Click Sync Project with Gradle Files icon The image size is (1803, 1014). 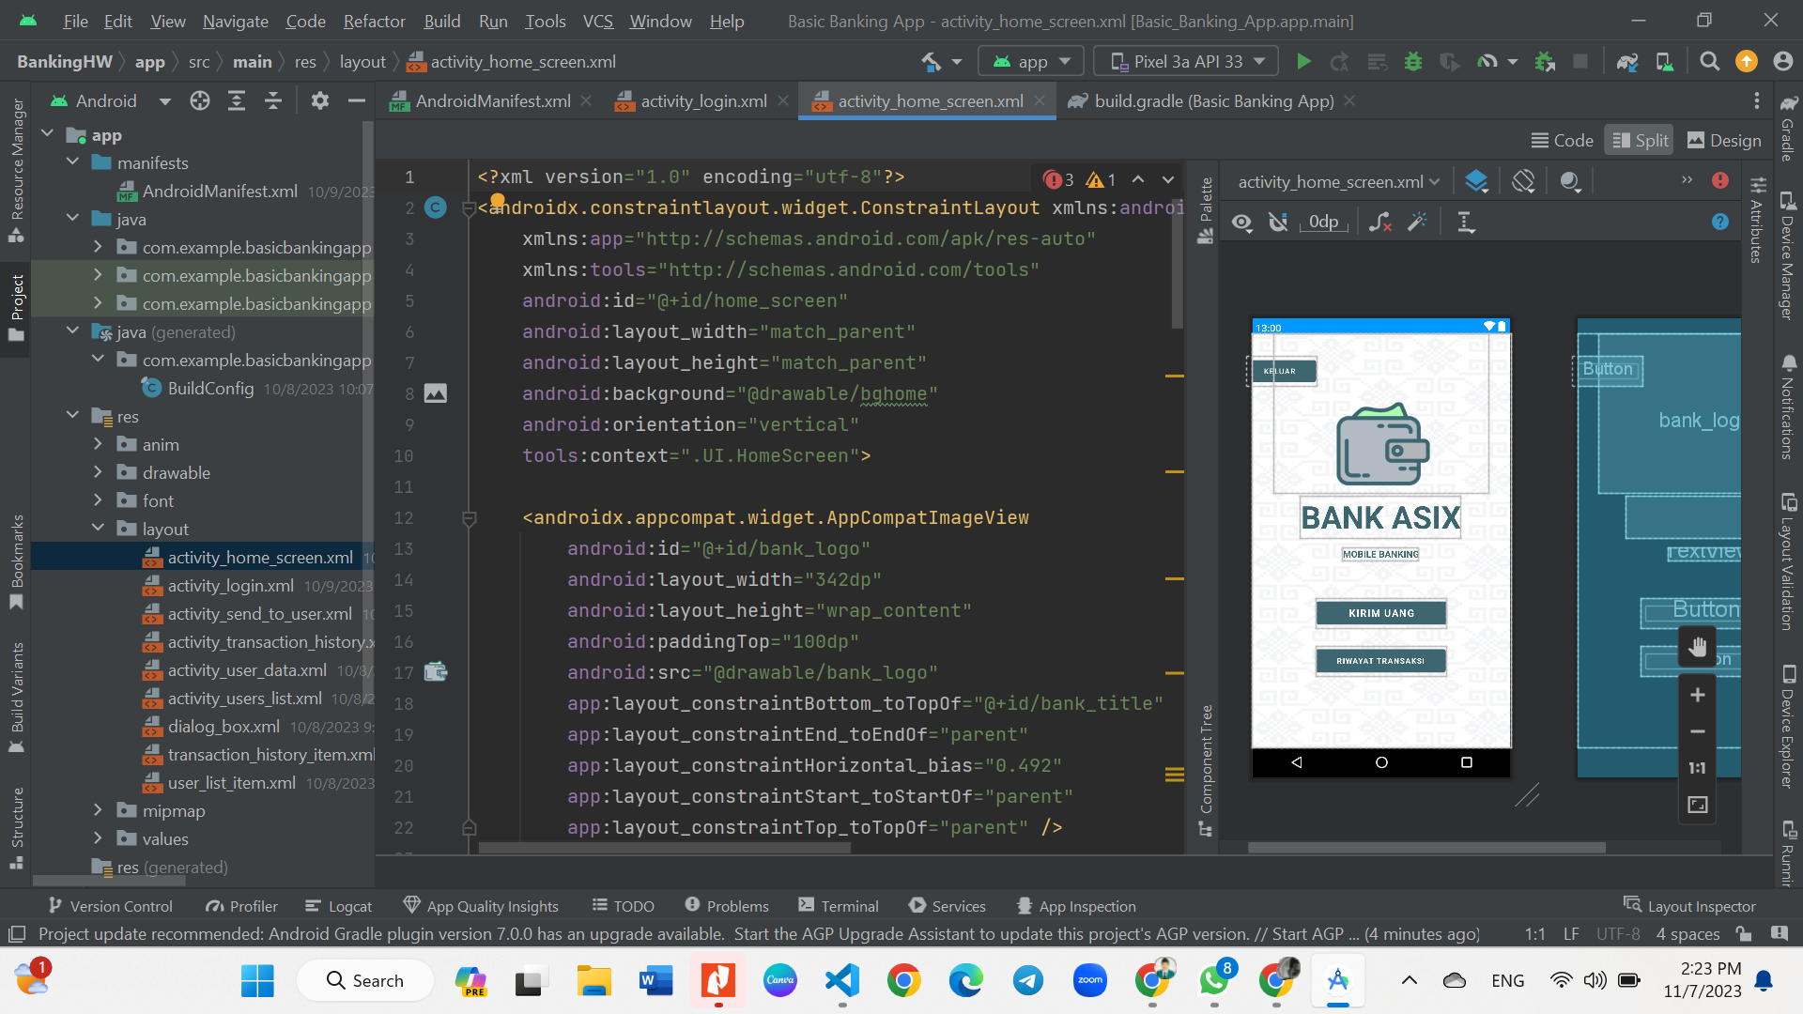point(1627,62)
